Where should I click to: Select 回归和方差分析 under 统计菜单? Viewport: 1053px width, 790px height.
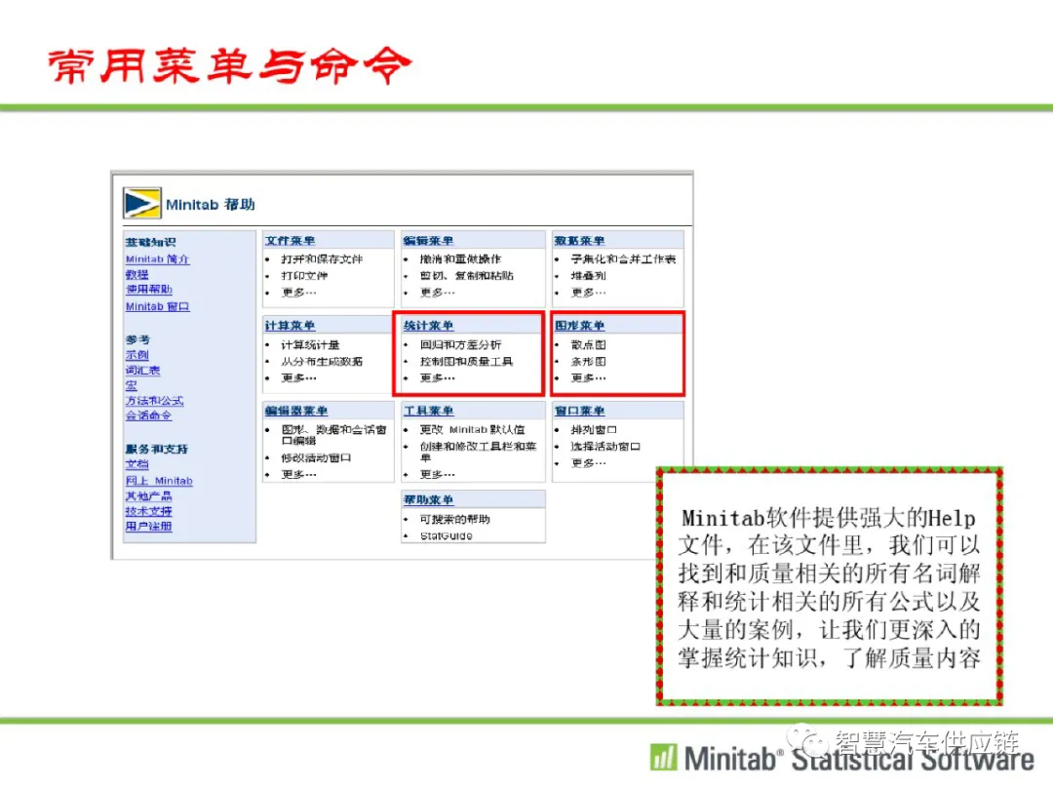pos(460,345)
